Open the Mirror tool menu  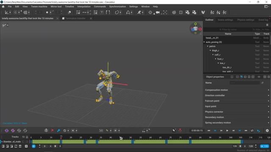point(56,7)
